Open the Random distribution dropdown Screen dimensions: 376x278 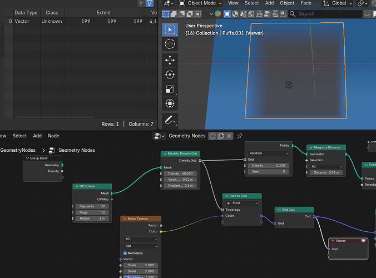[268, 153]
